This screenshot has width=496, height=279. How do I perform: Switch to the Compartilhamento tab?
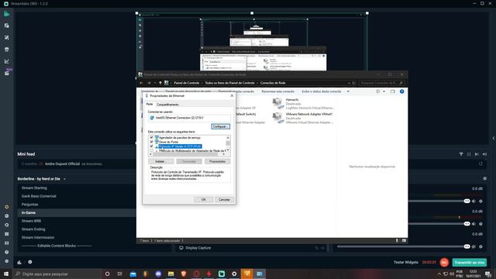pyautogui.click(x=167, y=105)
